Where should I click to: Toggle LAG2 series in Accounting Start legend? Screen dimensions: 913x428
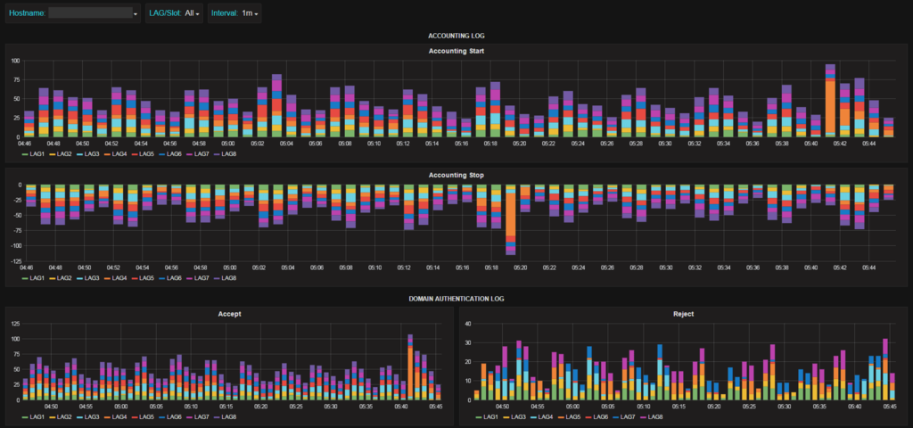pos(60,153)
